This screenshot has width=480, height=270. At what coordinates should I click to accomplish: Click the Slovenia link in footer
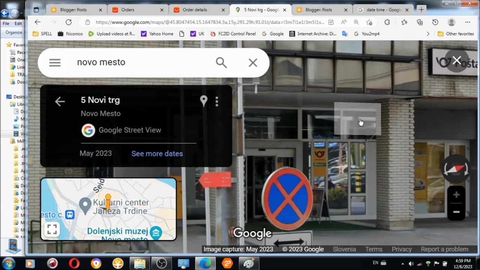point(344,249)
